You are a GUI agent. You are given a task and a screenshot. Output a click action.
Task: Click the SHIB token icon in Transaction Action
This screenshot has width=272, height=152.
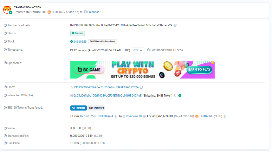point(49,12)
